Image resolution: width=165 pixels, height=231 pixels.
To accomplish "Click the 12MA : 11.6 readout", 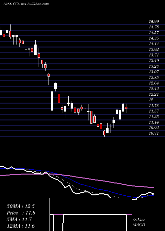I will pyautogui.click(x=20, y=226).
